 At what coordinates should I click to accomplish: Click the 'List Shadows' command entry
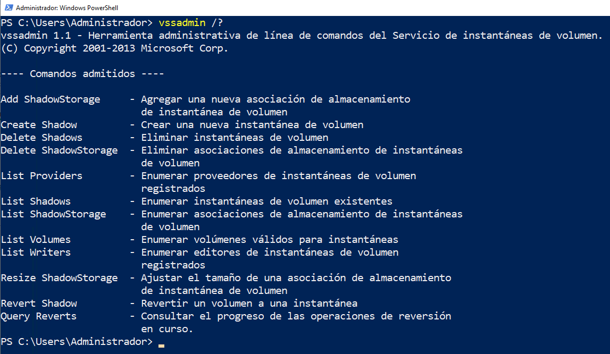tap(36, 201)
